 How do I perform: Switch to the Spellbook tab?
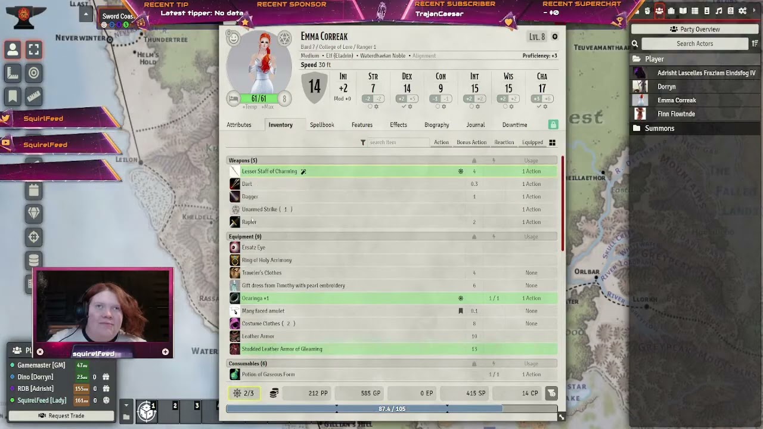[x=322, y=125]
